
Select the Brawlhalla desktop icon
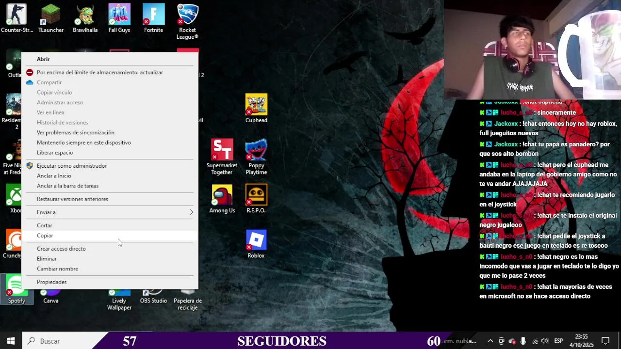point(85,18)
